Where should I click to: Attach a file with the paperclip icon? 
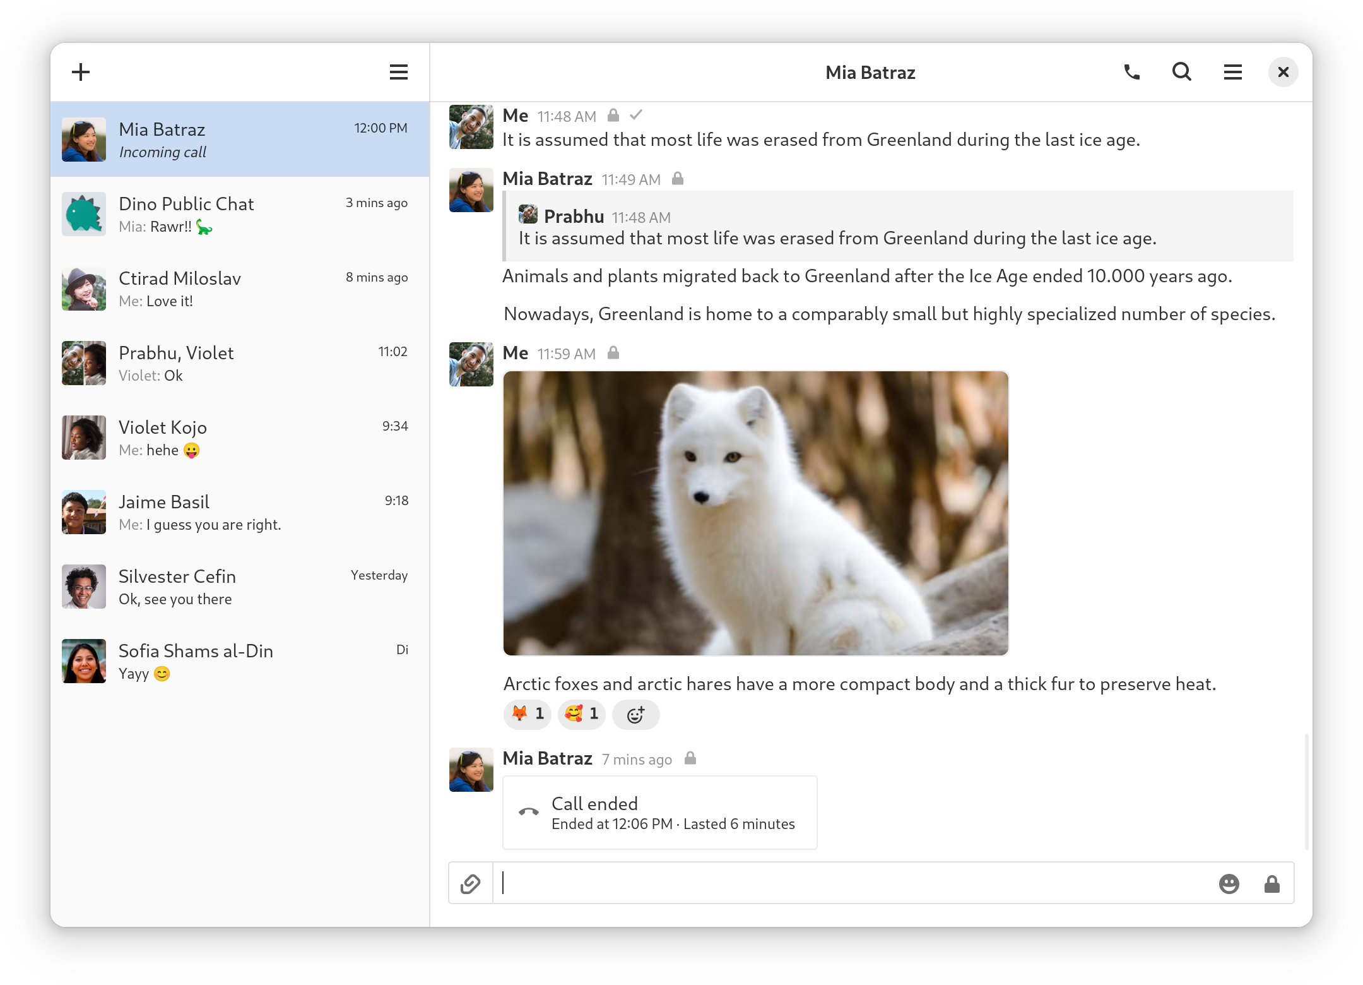point(470,883)
